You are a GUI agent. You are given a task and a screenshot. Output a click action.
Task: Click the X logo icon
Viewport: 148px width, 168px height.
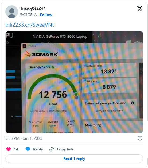pos(140,9)
